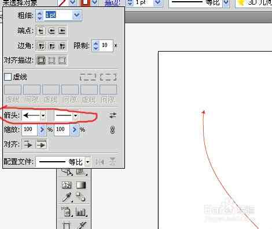The image size is (272, 229).
Task: Select the Gradient tool
Action: pyautogui.click(x=81, y=185)
